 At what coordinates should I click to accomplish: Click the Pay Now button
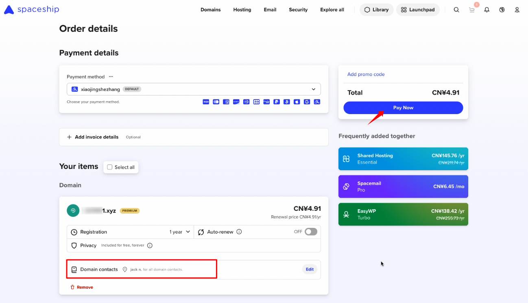click(x=403, y=108)
